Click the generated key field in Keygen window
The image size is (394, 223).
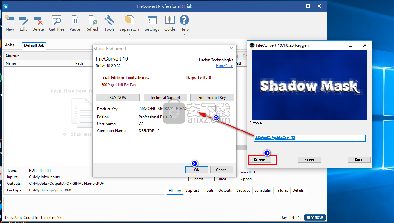[x=310, y=138]
